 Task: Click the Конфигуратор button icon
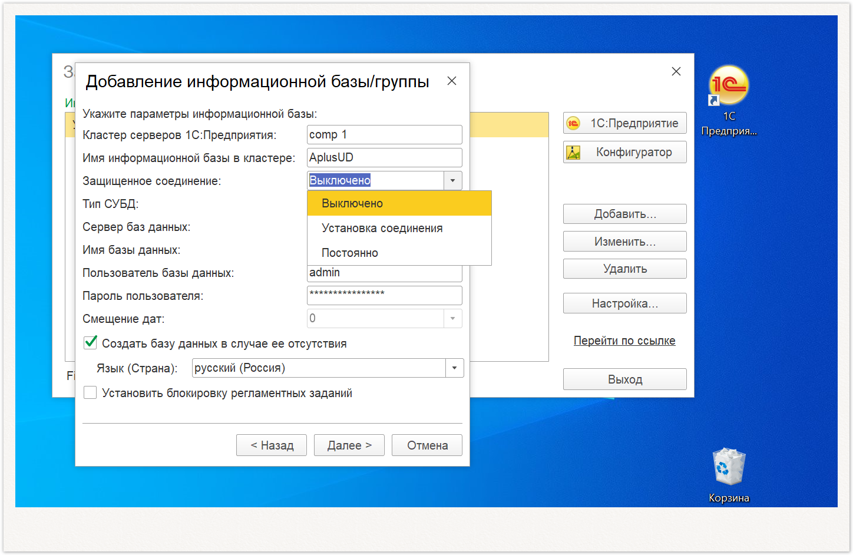point(573,153)
